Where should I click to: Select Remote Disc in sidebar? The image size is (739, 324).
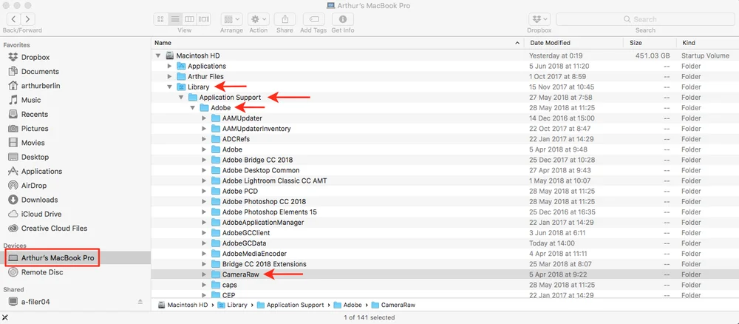[42, 272]
